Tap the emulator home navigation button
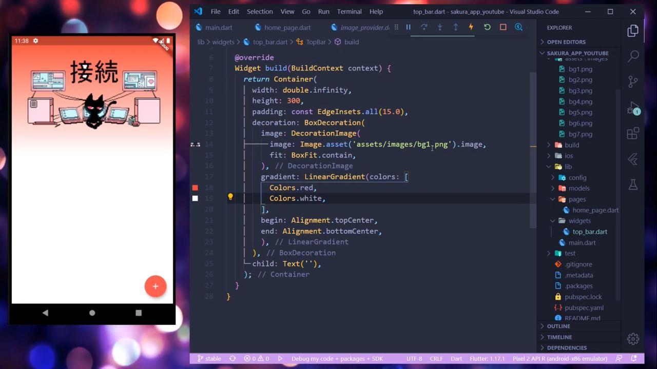This screenshot has width=657, height=369. point(92,313)
